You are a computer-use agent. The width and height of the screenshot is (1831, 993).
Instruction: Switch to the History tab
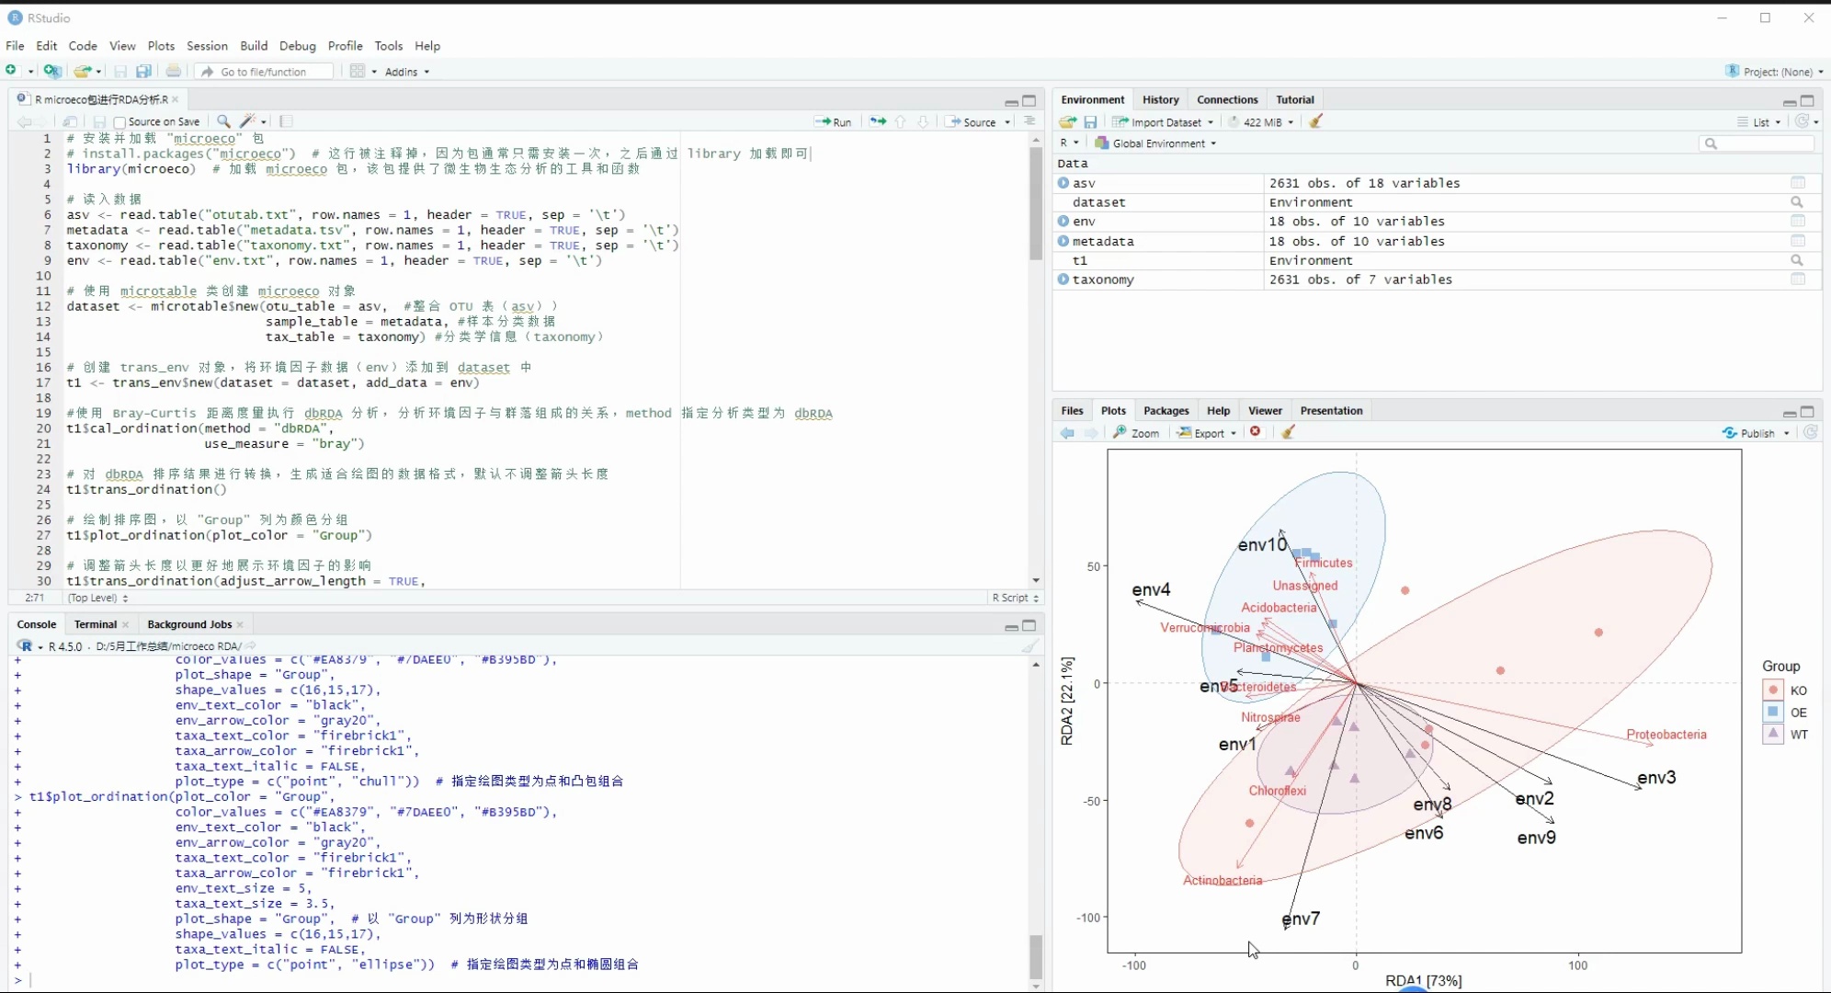click(x=1160, y=99)
